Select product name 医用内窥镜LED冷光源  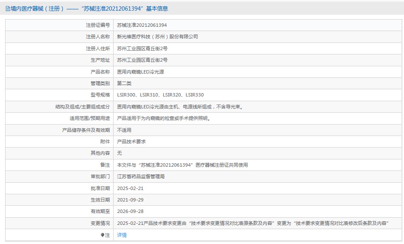pos(140,72)
